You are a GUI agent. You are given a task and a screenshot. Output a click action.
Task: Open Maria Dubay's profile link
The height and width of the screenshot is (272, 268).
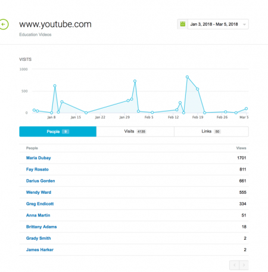pos(39,158)
